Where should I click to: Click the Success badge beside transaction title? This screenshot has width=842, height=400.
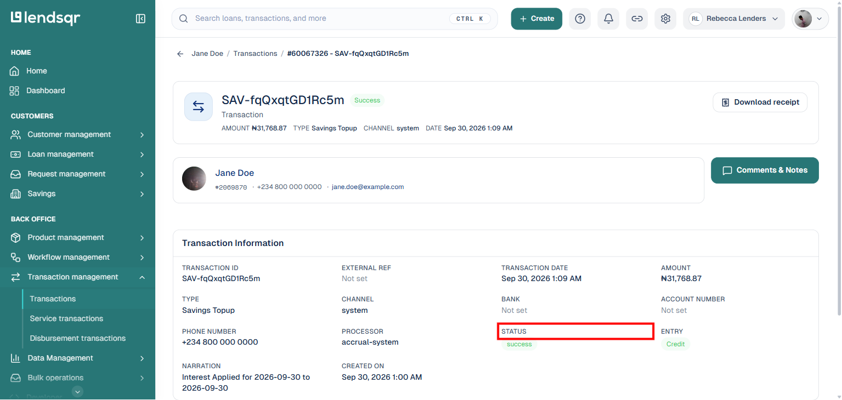click(367, 101)
